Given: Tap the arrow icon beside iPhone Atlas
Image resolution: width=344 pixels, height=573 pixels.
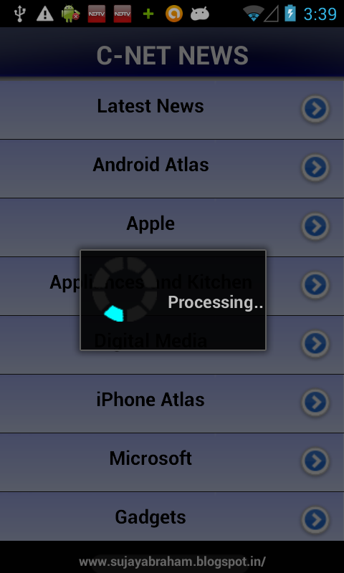Looking at the screenshot, I should [x=315, y=403].
